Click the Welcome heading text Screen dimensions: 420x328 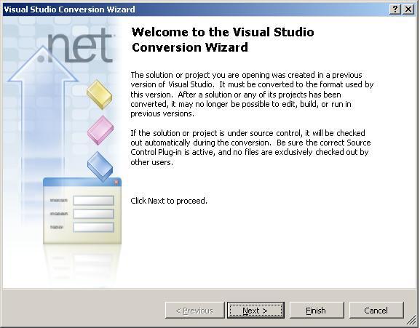point(223,39)
